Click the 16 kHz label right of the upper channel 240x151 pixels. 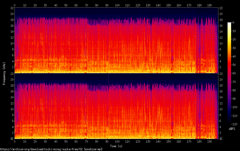[221, 26]
